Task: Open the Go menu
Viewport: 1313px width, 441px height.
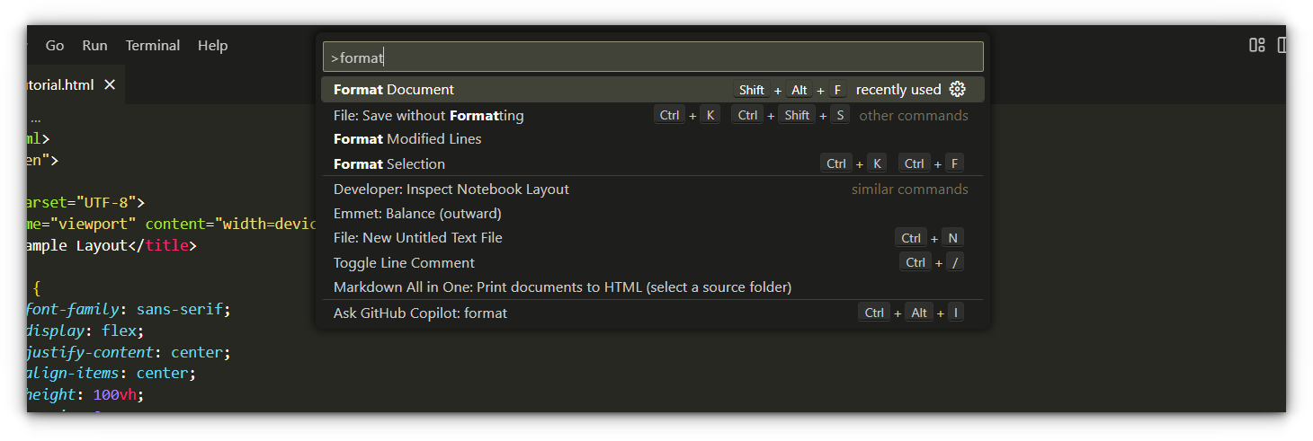Action: click(55, 45)
